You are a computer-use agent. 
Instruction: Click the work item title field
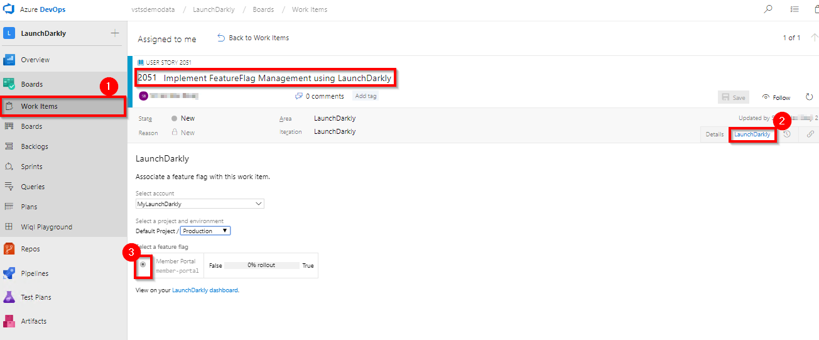pyautogui.click(x=267, y=78)
